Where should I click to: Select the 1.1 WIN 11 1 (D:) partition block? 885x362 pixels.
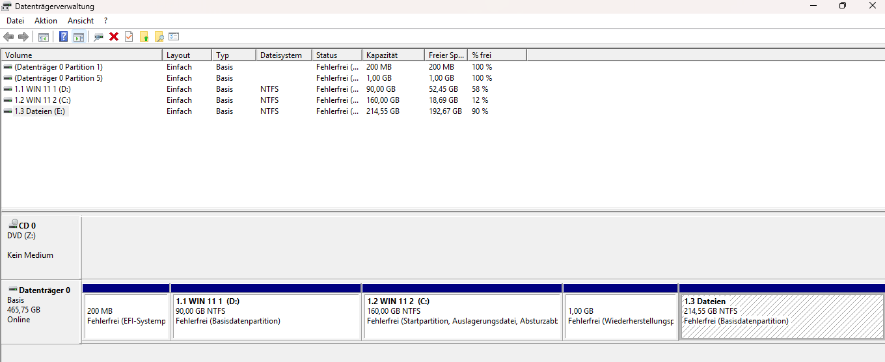[265, 311]
